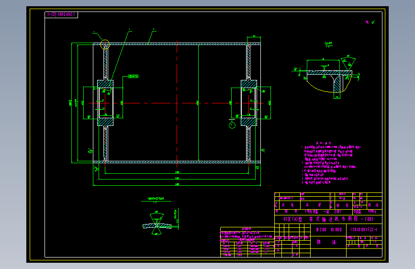Click the rotated drawing number box in the corner

coord(61,14)
